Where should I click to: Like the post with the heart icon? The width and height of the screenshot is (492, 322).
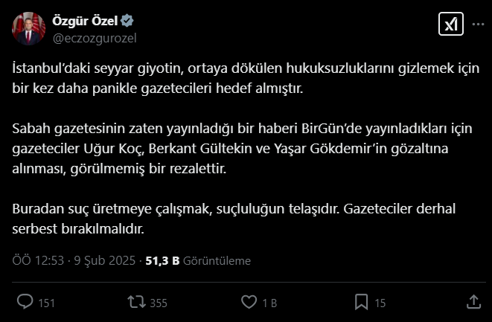(x=249, y=302)
